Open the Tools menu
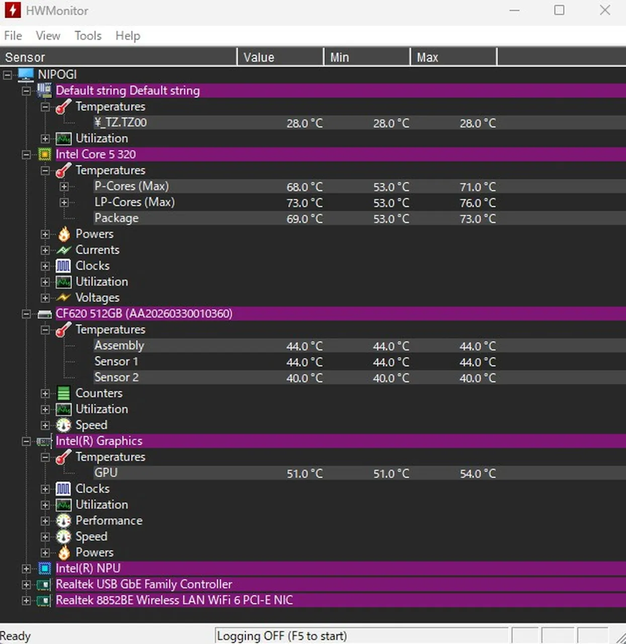 click(88, 36)
